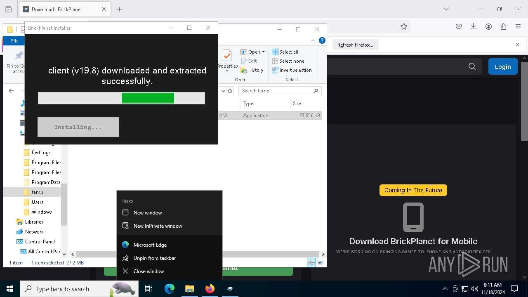This screenshot has height=297, width=528.
Task: Choose Close window in jump list
Action: (170, 271)
